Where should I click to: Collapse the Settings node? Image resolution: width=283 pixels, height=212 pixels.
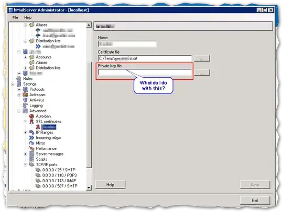coord(13,84)
